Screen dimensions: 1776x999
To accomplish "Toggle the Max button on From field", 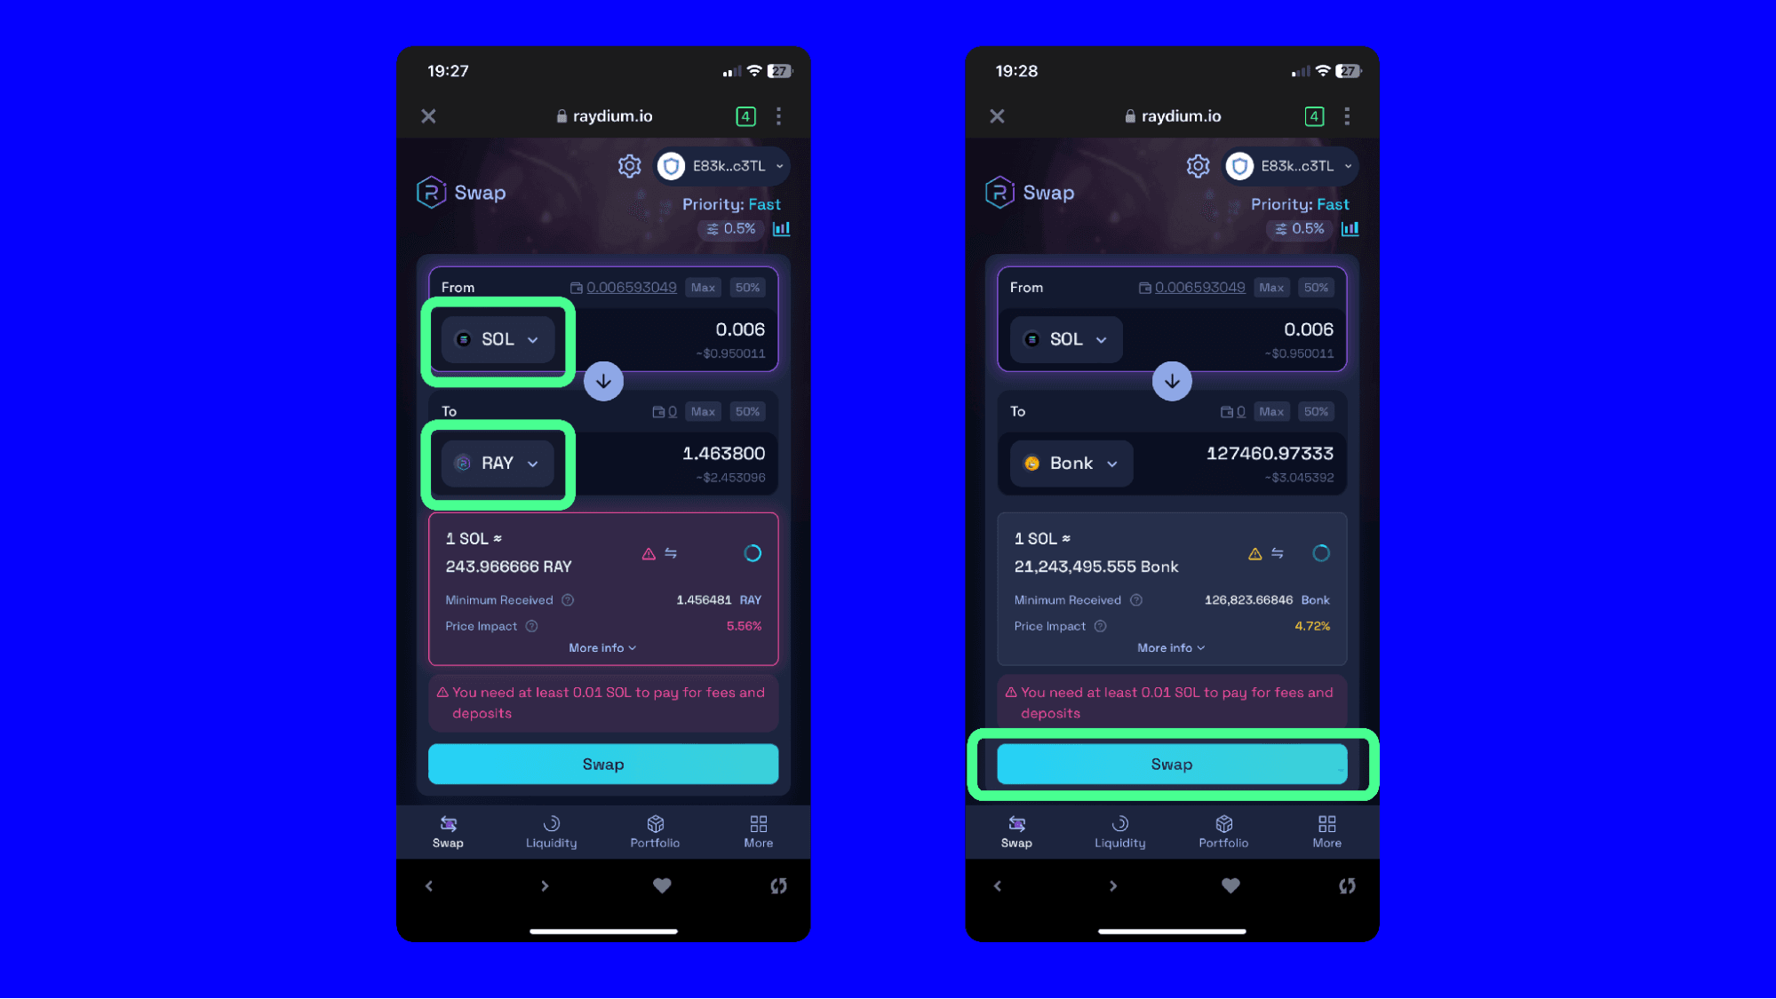I will [x=703, y=287].
